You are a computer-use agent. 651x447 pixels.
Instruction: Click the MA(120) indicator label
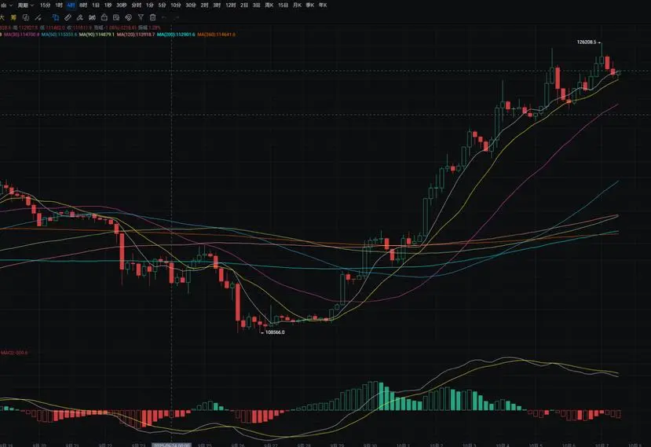pos(136,35)
